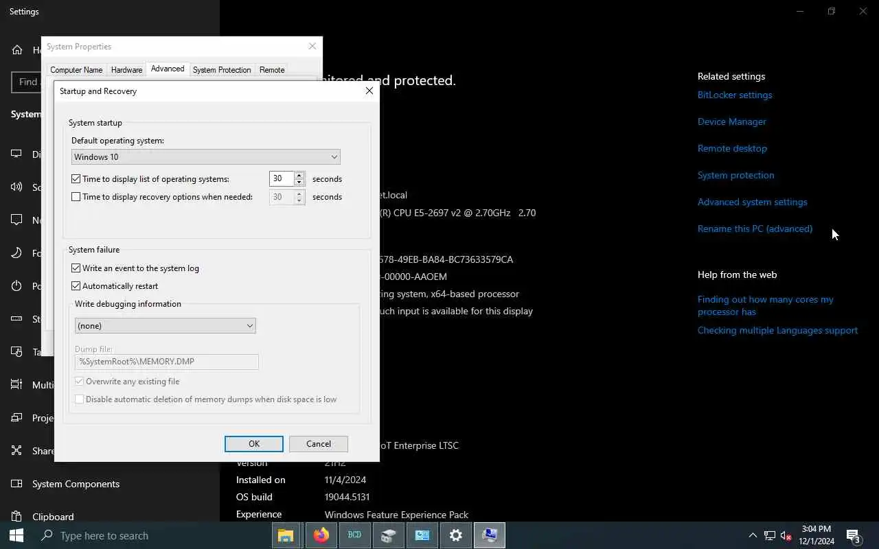The height and width of the screenshot is (549, 879).
Task: Open the BCD app on the taskbar
Action: tap(354, 535)
